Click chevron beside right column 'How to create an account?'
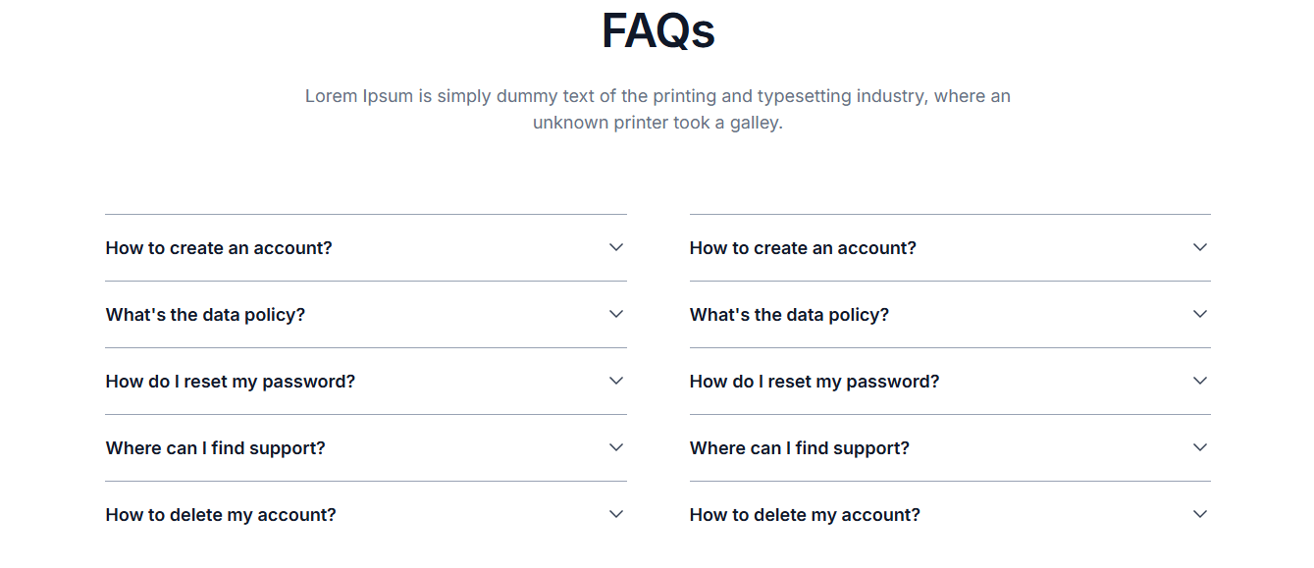Image resolution: width=1314 pixels, height=568 pixels. tap(1200, 247)
